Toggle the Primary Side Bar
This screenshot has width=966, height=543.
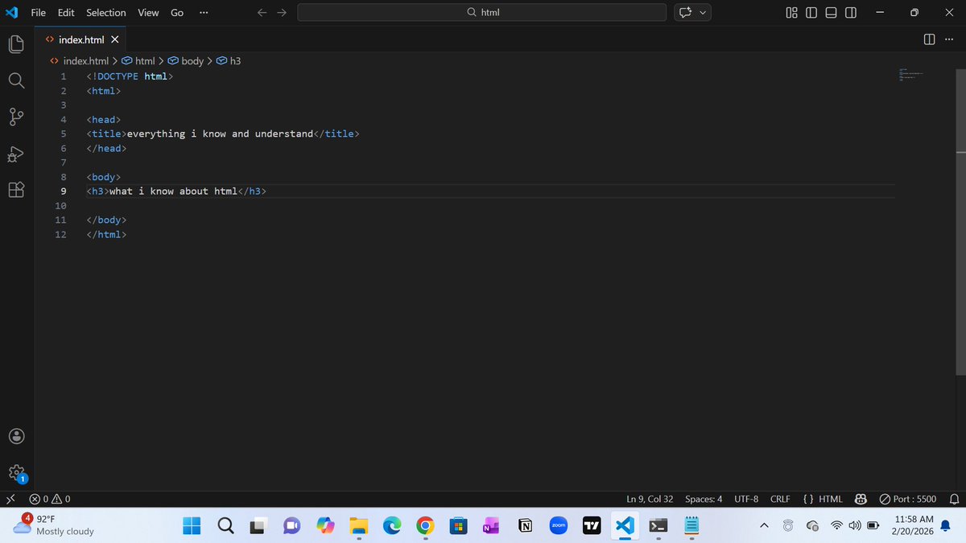[x=811, y=13]
